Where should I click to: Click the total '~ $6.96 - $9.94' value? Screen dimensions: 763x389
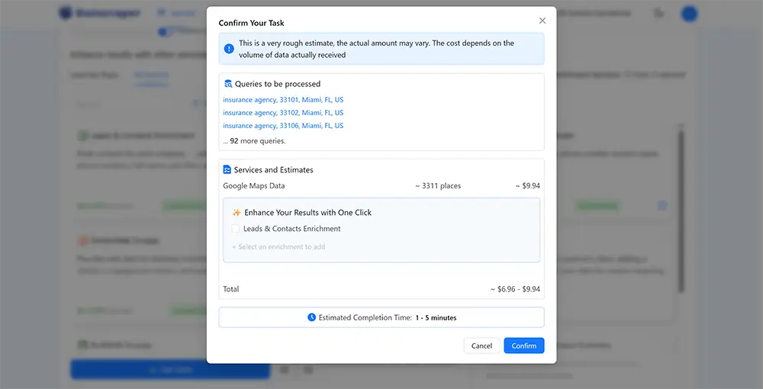[515, 289]
